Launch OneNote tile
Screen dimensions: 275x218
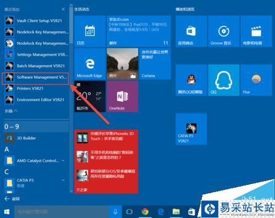[x=123, y=96]
